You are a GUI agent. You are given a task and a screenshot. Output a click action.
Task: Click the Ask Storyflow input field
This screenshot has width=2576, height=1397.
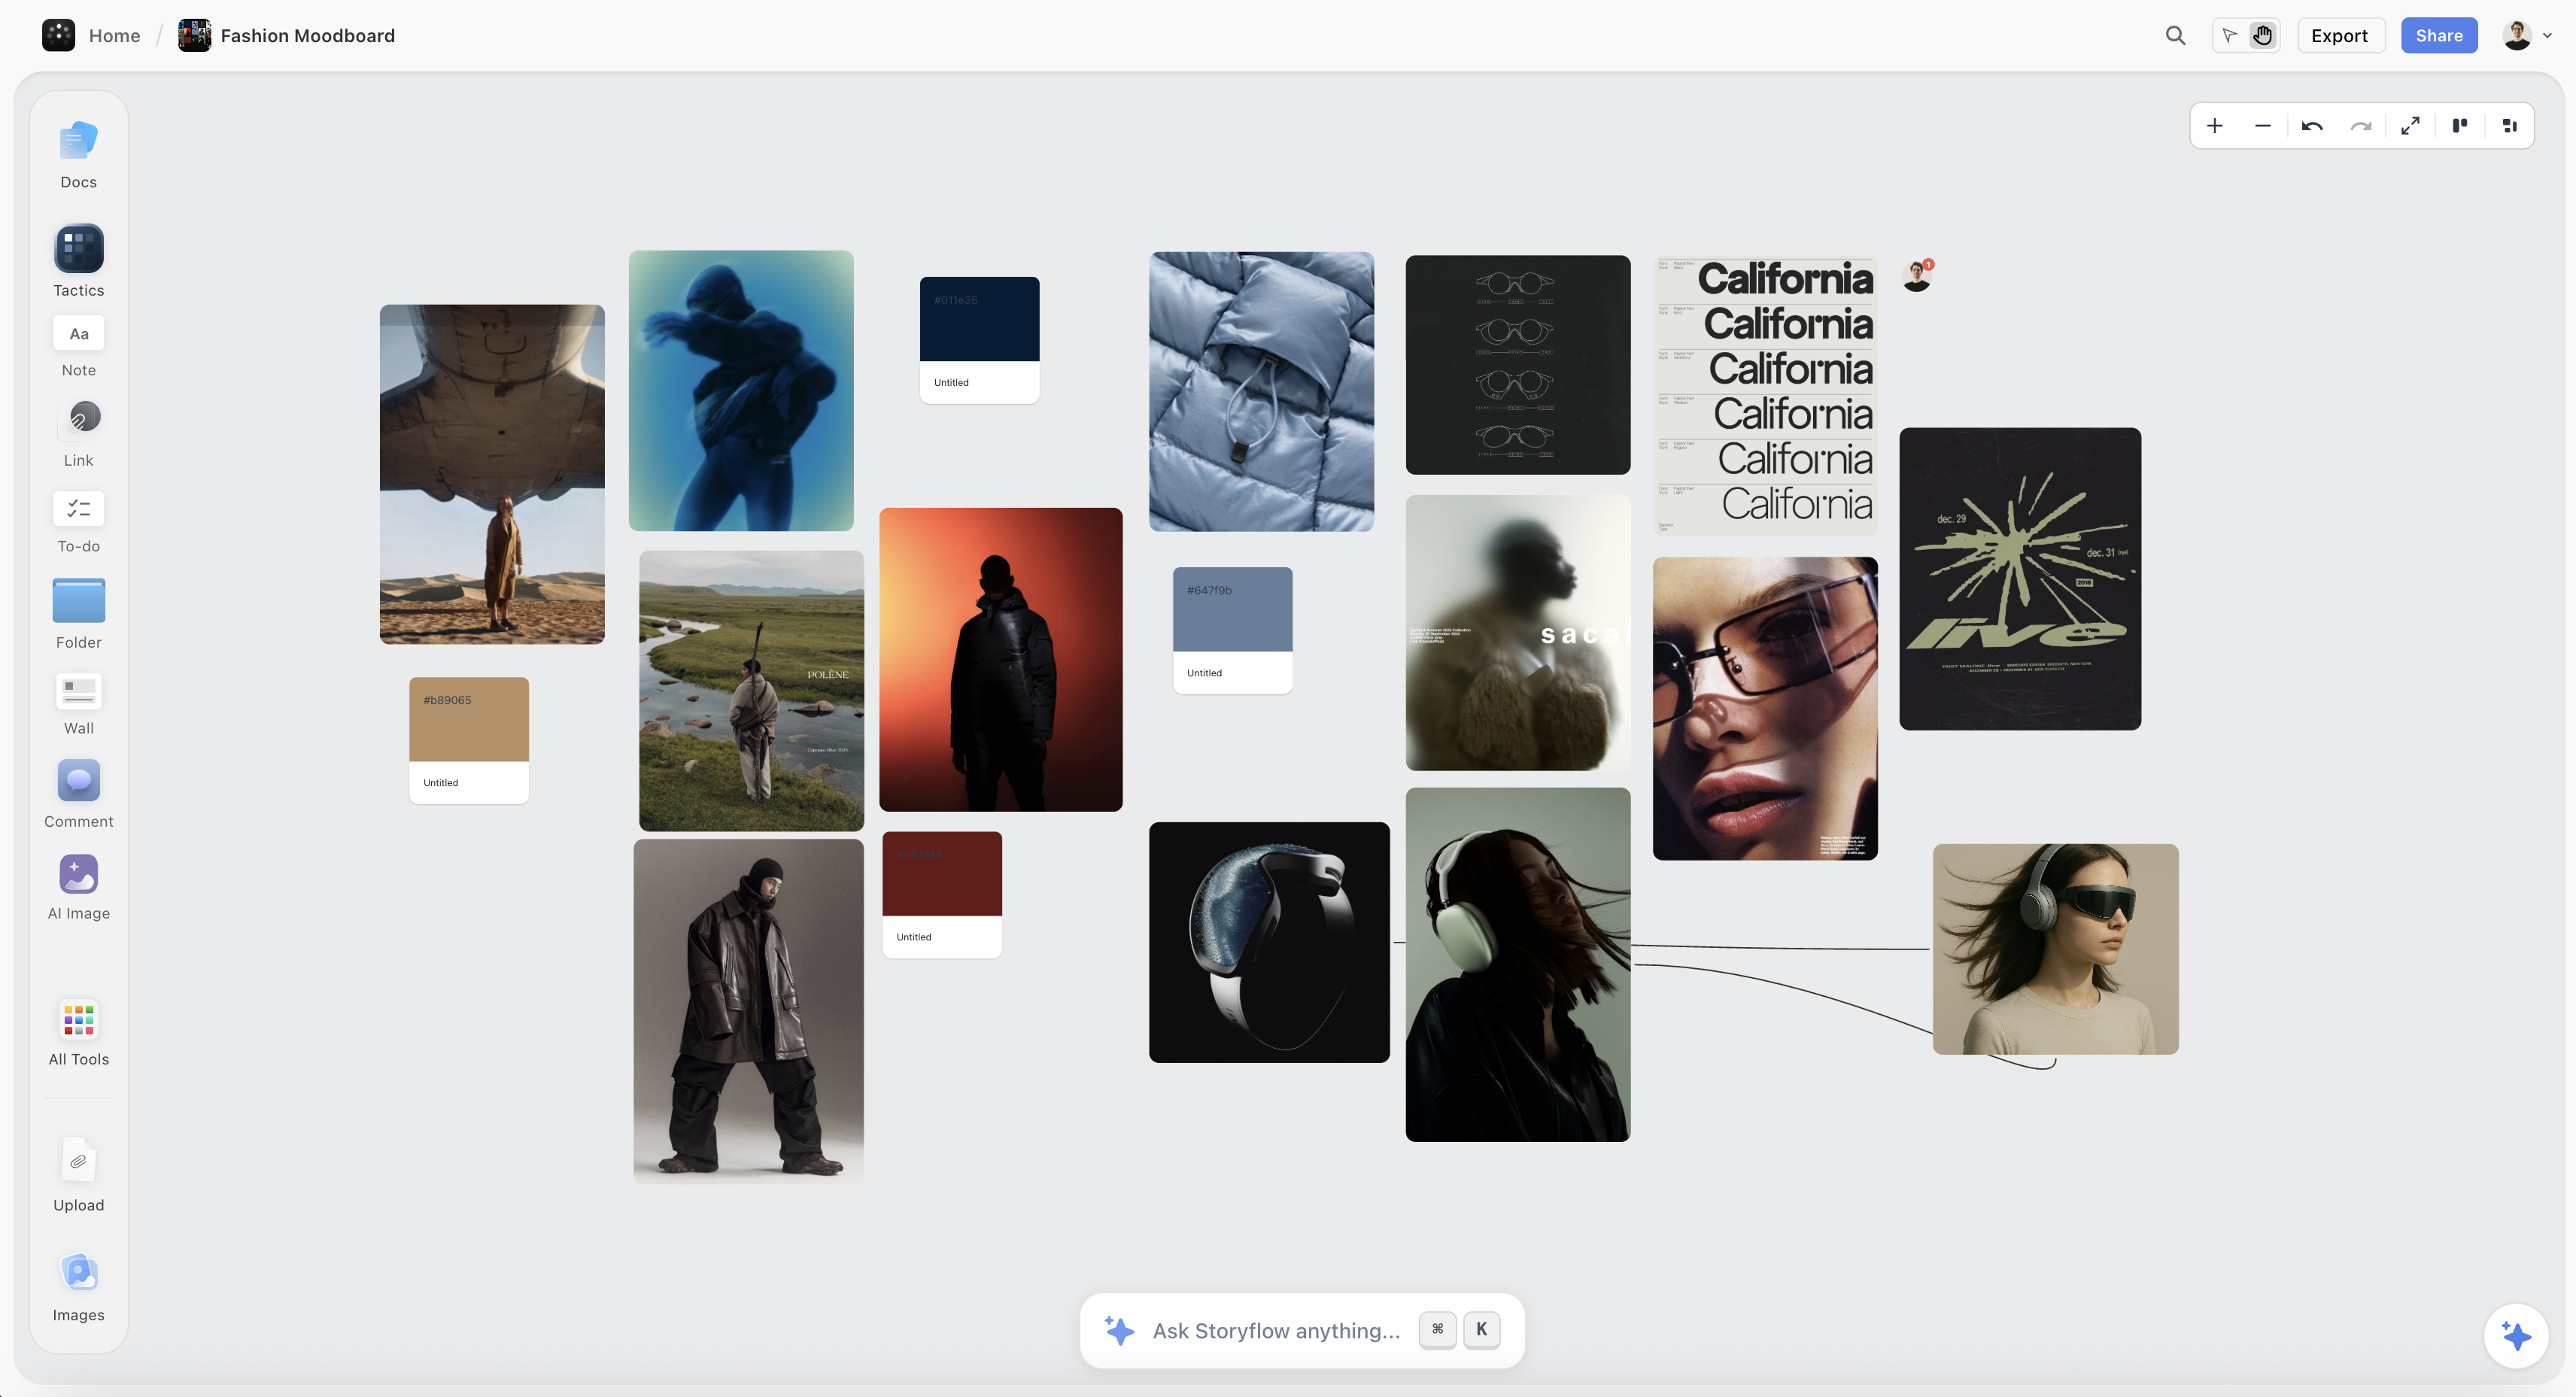pos(1278,1330)
